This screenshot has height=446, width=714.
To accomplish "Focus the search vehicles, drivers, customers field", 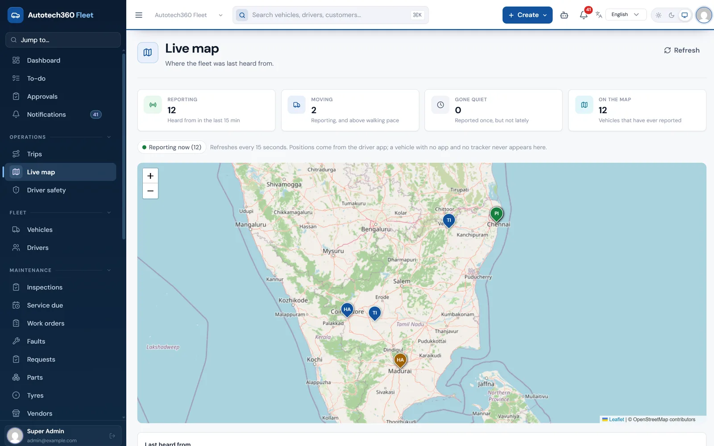I will [330, 15].
